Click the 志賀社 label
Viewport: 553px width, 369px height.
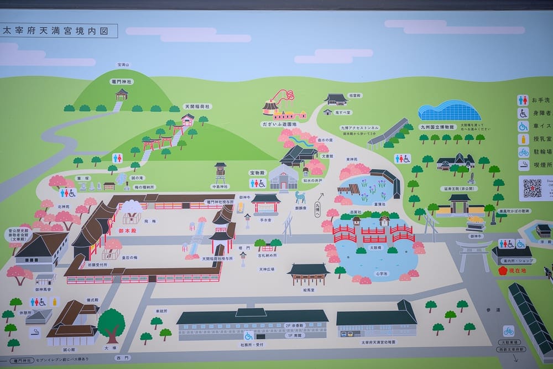(356, 212)
